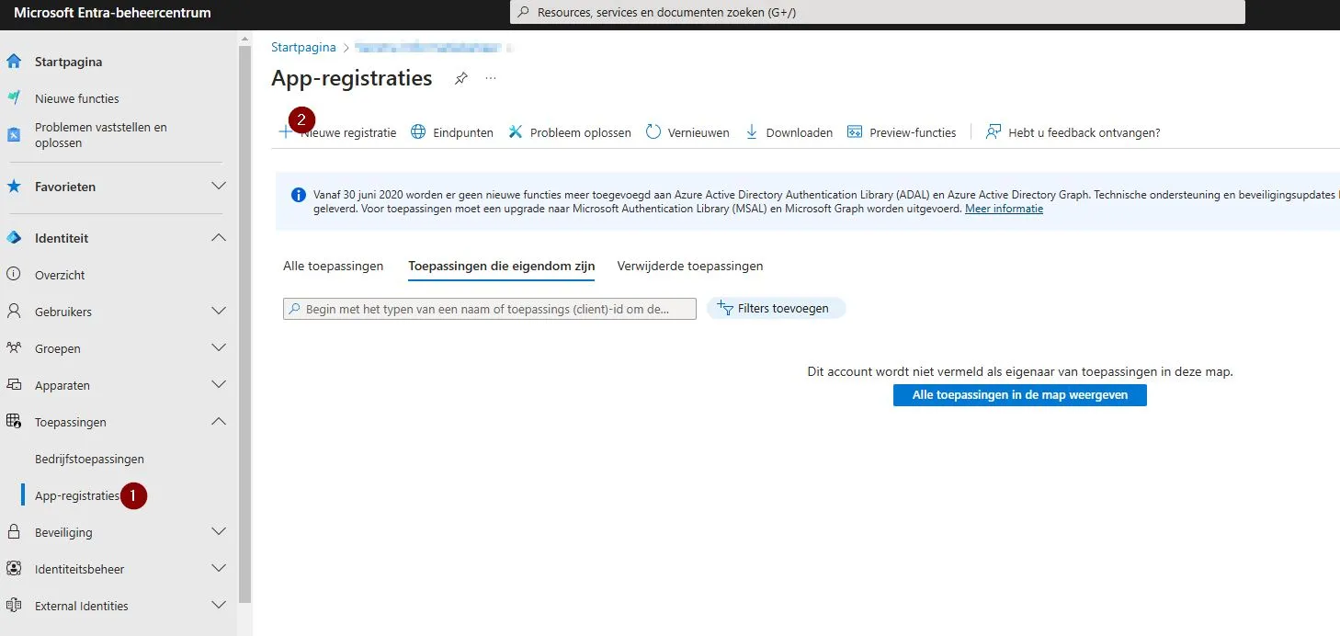Expand the Favorieten section chevron

click(x=219, y=187)
